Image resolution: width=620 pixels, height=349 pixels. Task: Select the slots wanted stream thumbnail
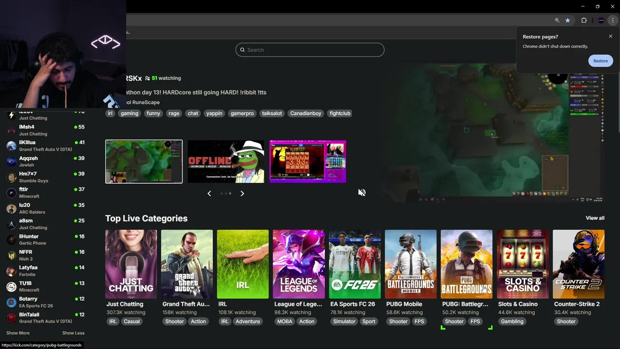308,161
